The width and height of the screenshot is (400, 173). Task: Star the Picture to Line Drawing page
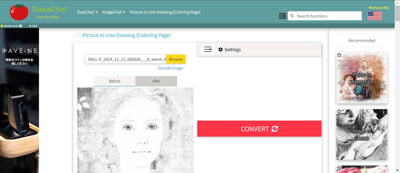point(79,36)
